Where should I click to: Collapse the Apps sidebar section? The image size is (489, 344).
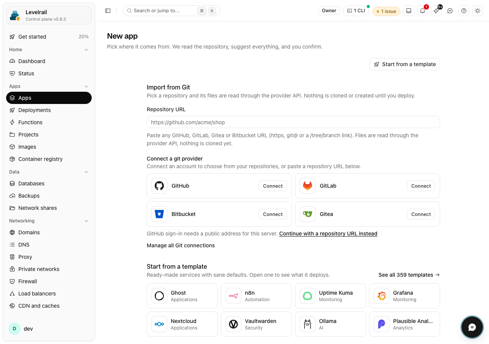point(49,86)
